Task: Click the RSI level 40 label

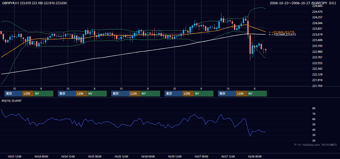Action: click(314, 130)
